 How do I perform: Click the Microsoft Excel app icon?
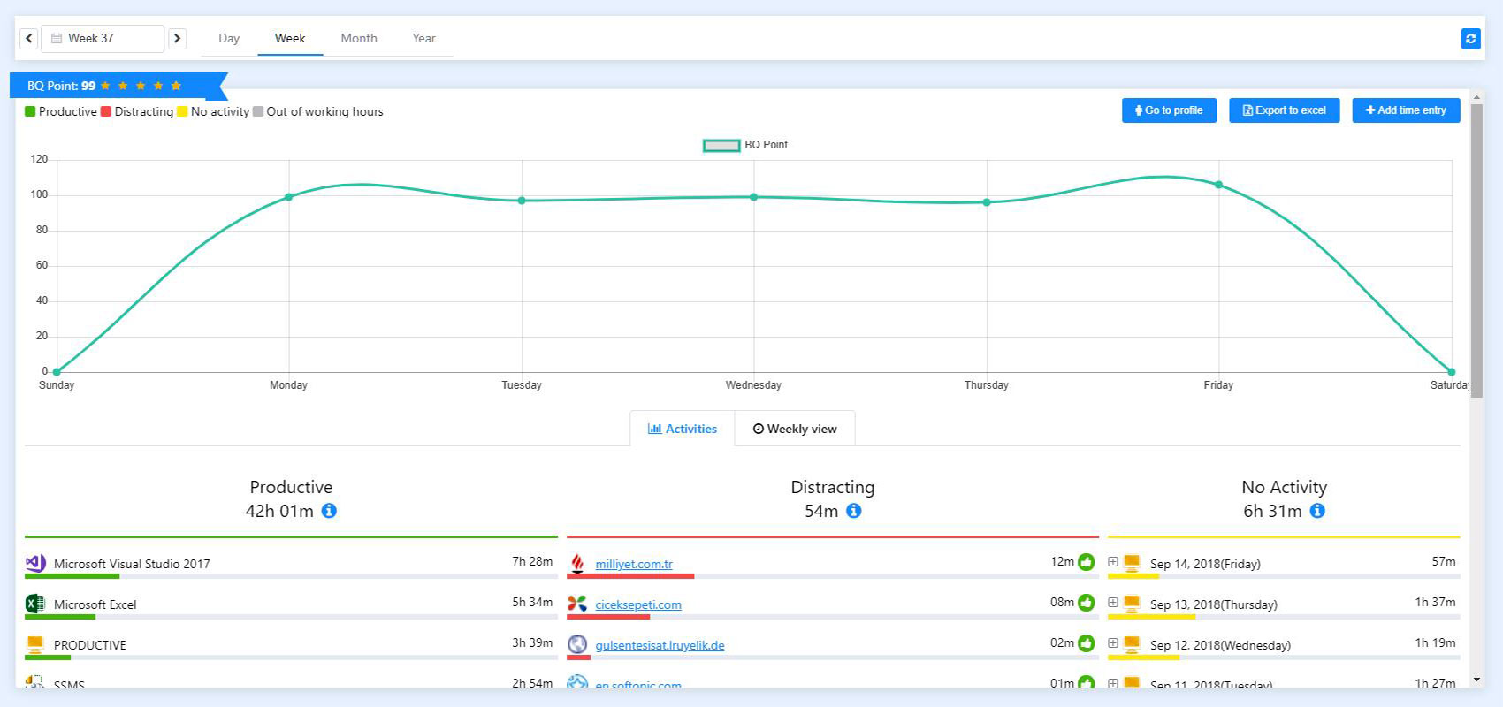tap(35, 604)
